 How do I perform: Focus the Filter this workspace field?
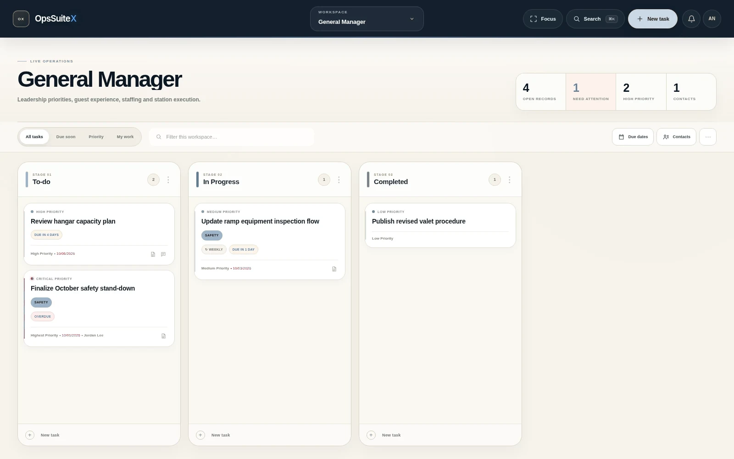pos(232,137)
